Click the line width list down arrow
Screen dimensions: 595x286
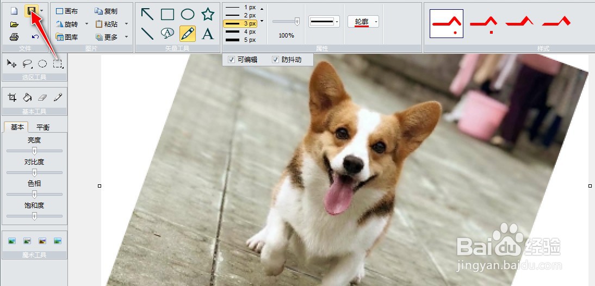pyautogui.click(x=262, y=21)
